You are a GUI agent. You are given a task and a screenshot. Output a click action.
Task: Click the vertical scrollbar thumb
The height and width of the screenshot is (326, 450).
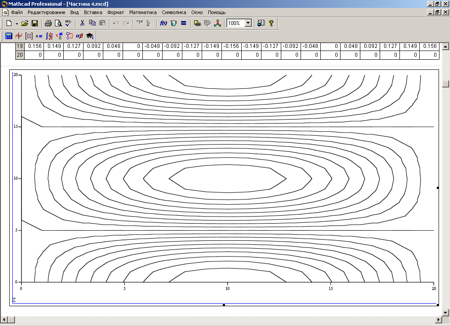click(446, 83)
